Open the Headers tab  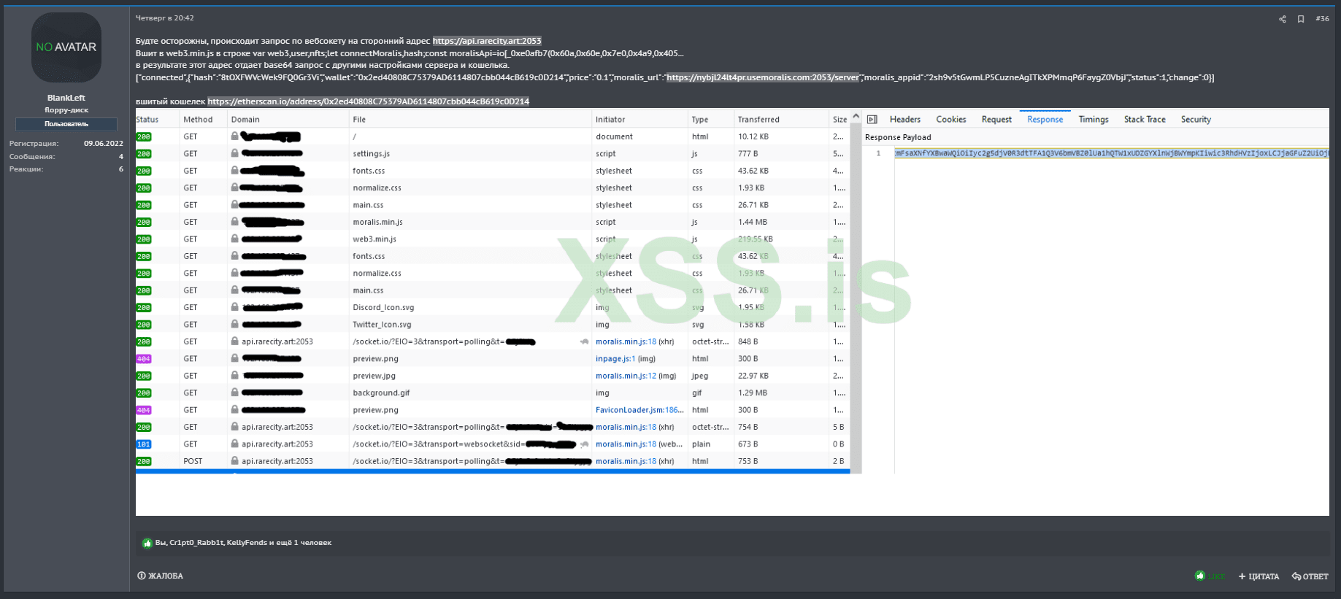pos(905,120)
